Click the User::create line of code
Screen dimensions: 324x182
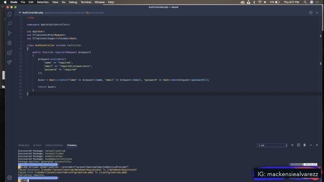124,80
